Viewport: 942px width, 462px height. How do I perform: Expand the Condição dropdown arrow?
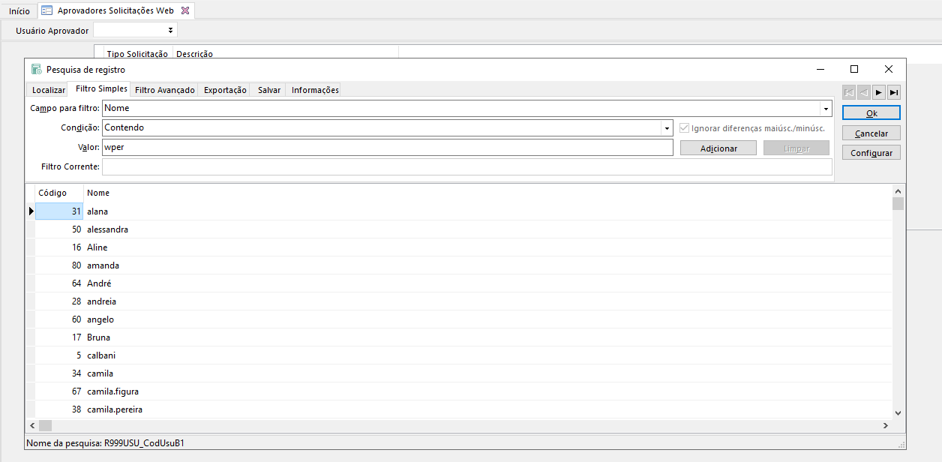click(667, 128)
